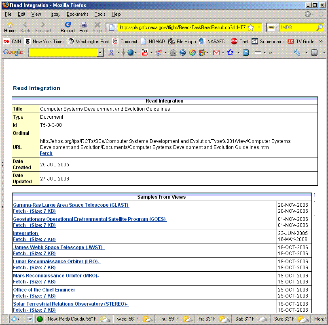Go forward using the Forward arrow
This screenshot has width=328, height=325.
pos(43,27)
